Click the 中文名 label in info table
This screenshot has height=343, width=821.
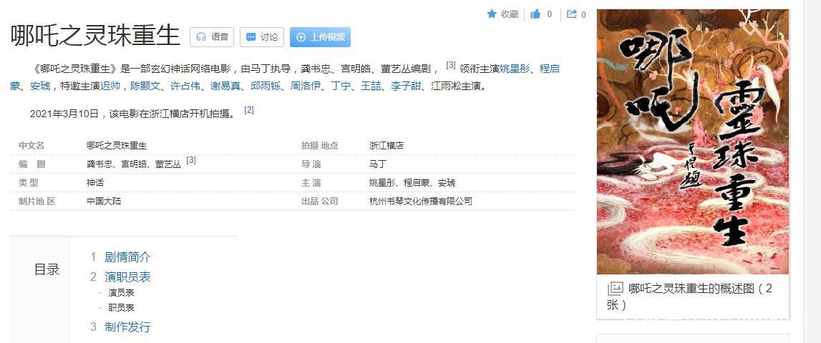[x=31, y=146]
